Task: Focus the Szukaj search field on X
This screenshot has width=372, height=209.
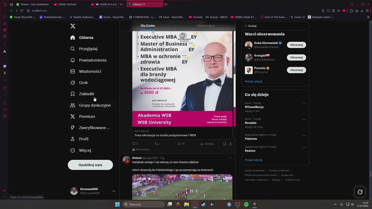Action: 276,26
